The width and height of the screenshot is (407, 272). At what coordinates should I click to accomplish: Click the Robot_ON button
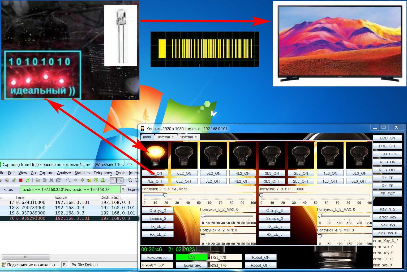[x=260, y=257]
